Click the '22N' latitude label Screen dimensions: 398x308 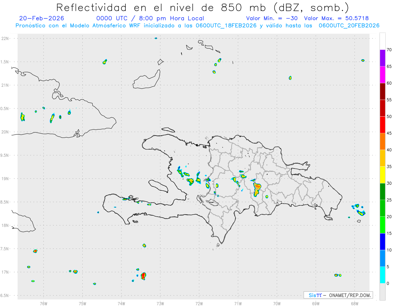[5, 39]
